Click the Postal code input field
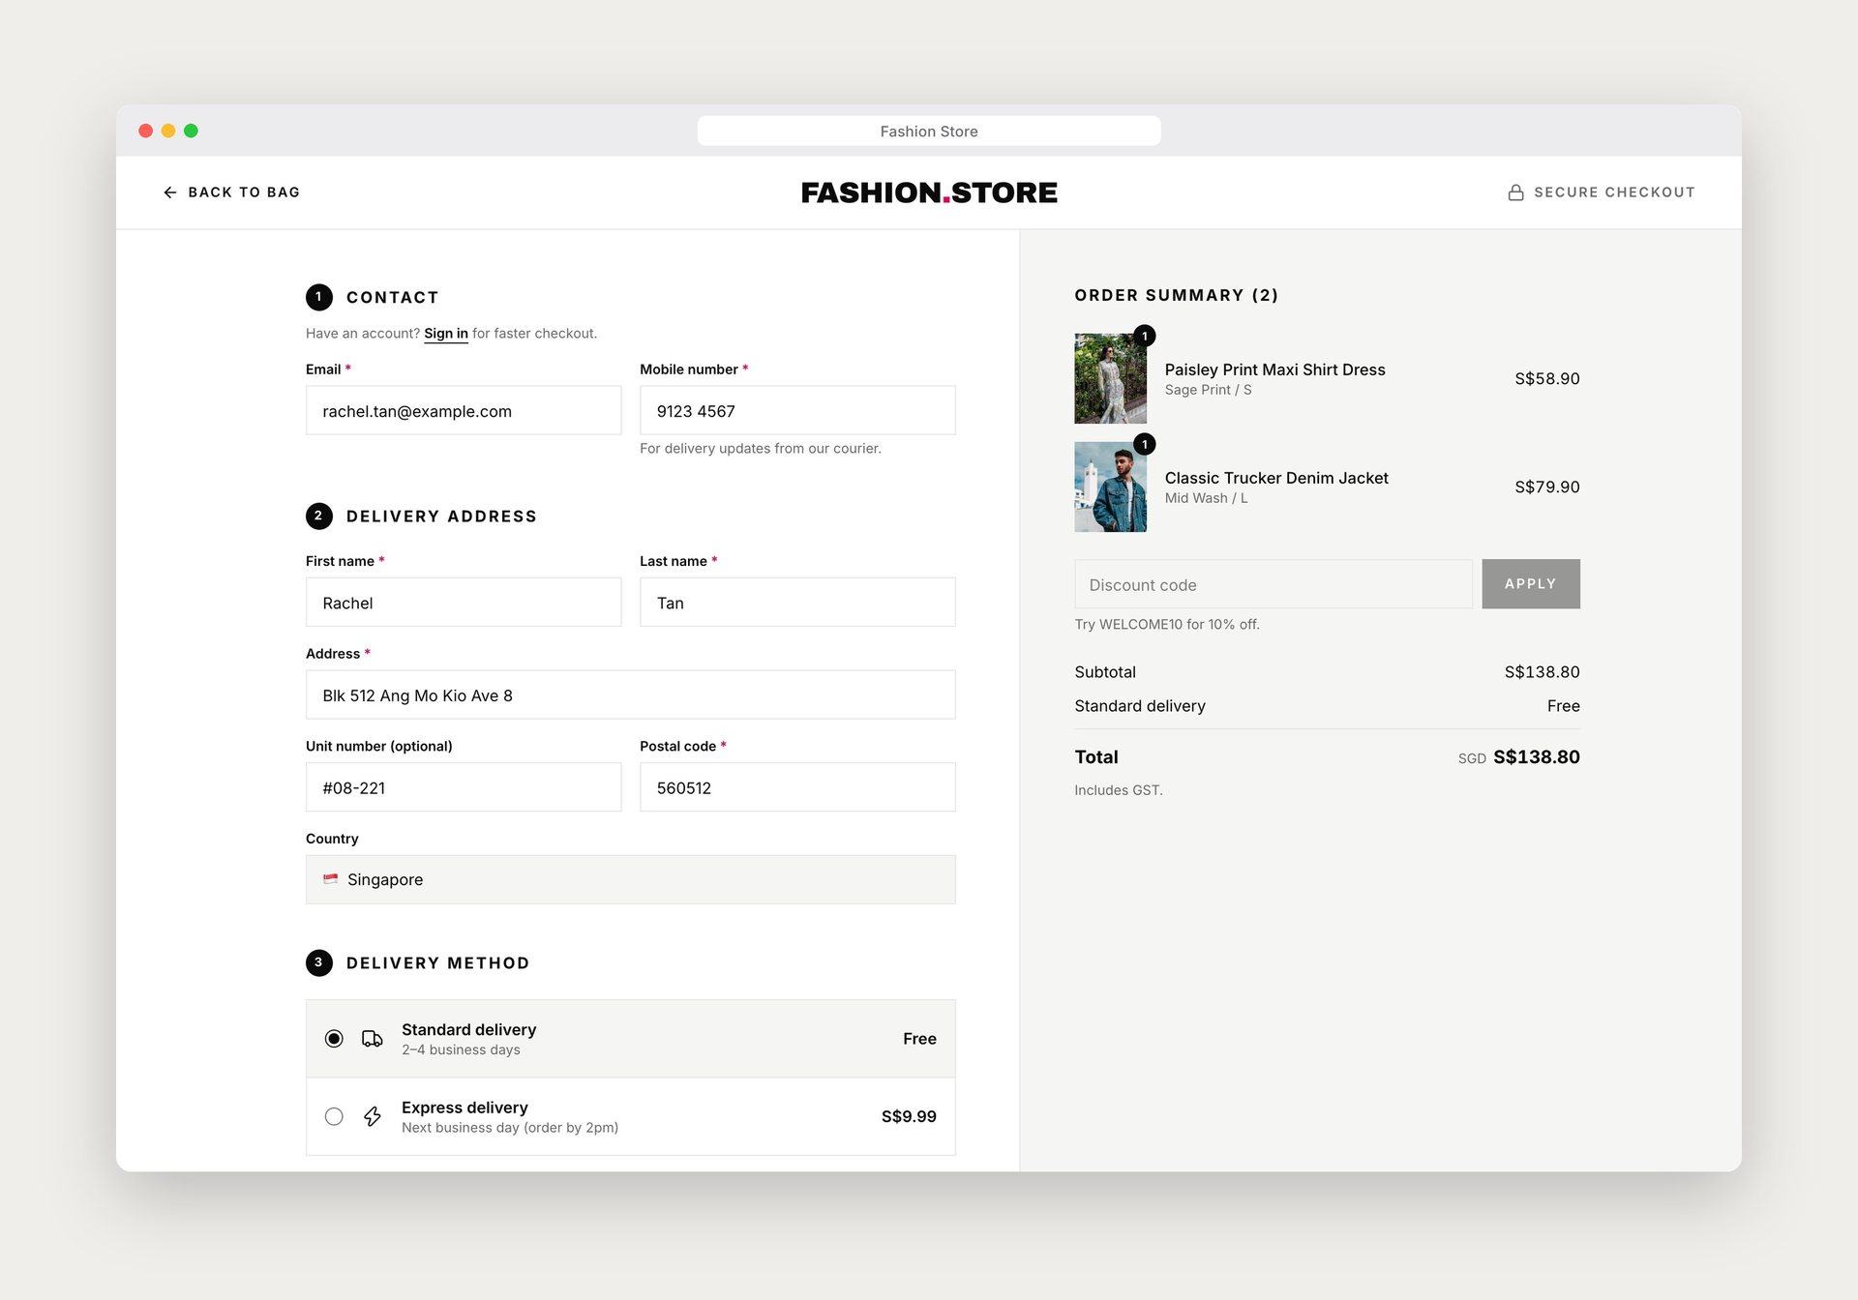The height and width of the screenshot is (1300, 1858). point(797,787)
